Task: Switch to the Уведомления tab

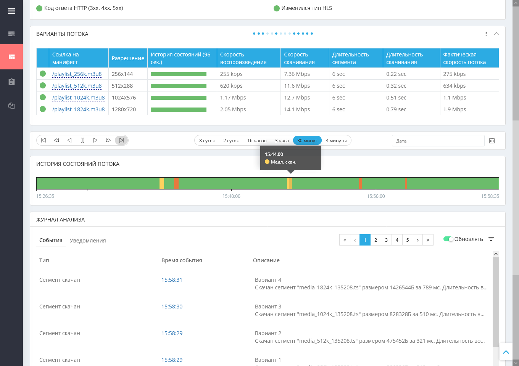Action: (88, 241)
